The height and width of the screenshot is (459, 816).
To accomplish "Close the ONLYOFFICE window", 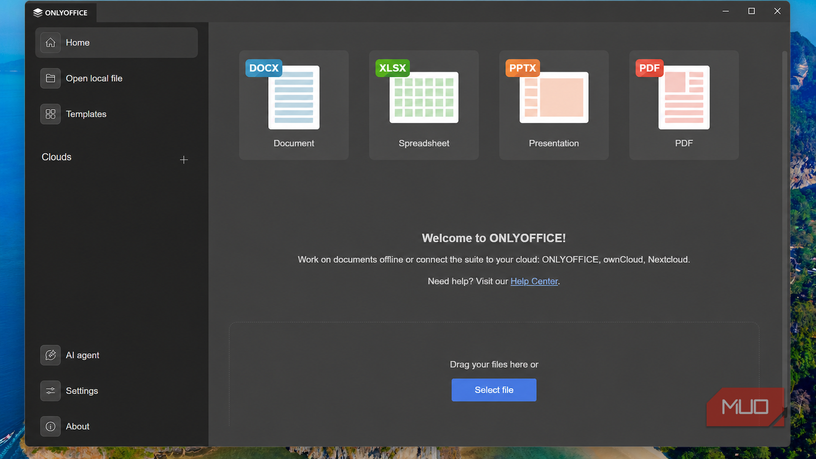I will (x=777, y=11).
